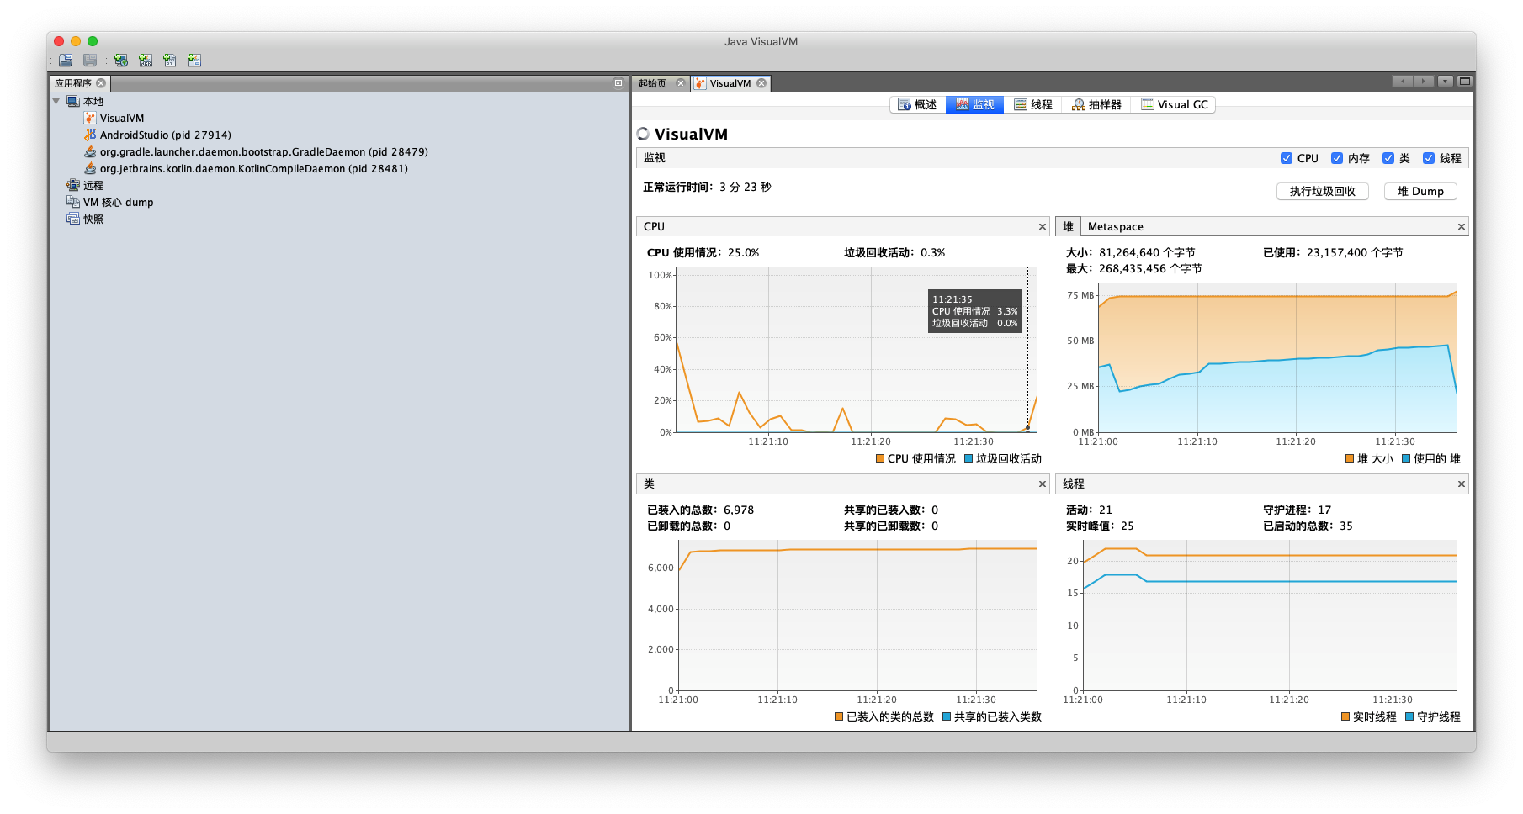
Task: Select the 堆 memory tab
Action: pos(1068,227)
